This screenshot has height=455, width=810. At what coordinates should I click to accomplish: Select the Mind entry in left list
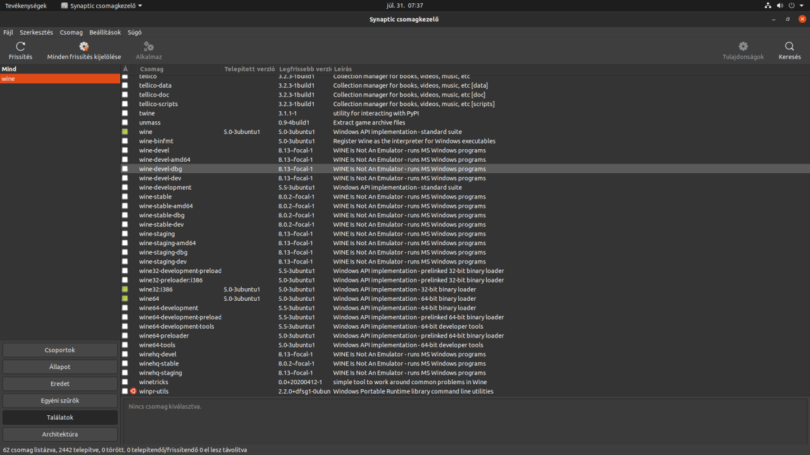(9, 69)
